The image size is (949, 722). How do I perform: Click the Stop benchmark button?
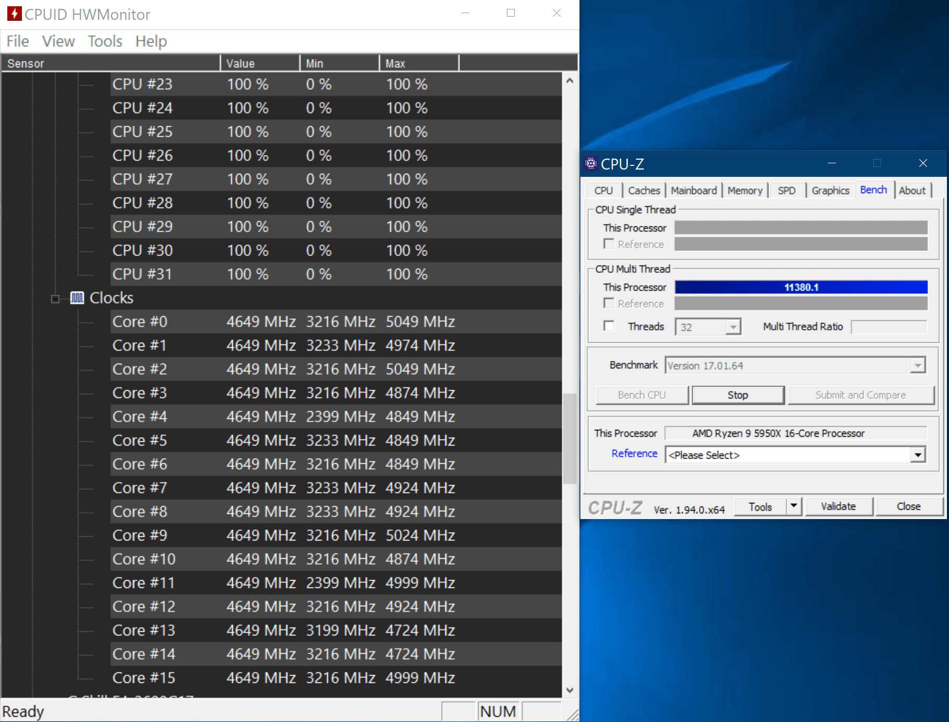(x=738, y=395)
